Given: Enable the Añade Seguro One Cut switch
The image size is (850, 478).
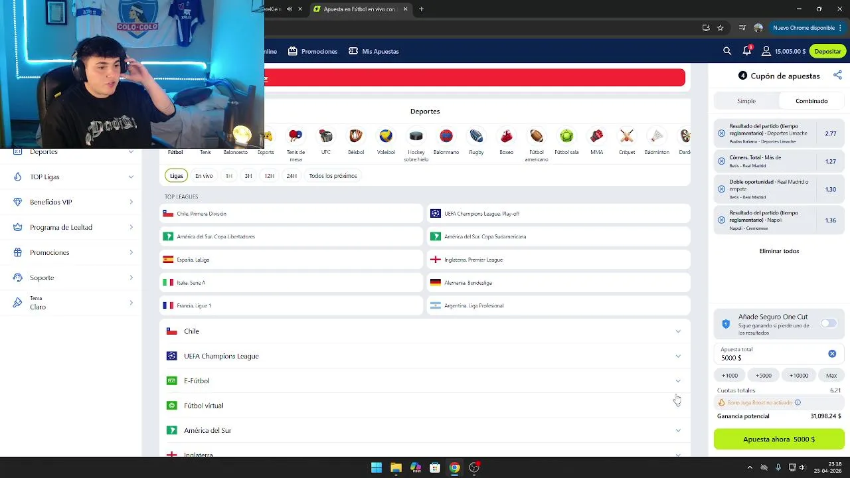Looking at the screenshot, I should (828, 323).
